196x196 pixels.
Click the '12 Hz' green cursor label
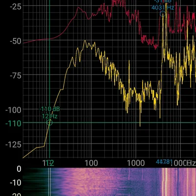50,116
